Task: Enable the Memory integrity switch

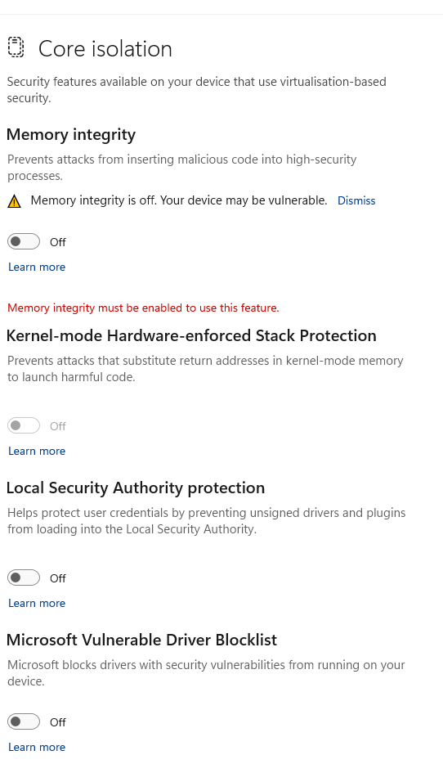Action: [24, 241]
